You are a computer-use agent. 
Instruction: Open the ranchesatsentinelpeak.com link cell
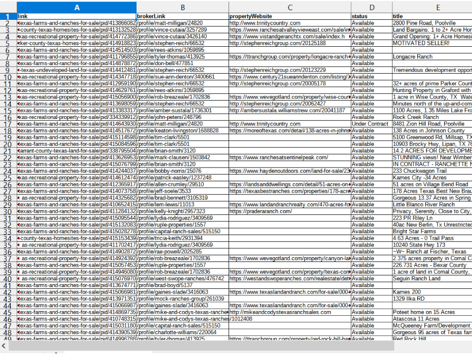(x=290, y=158)
